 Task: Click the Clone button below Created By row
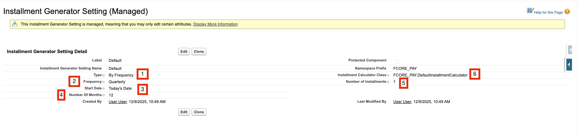click(199, 112)
